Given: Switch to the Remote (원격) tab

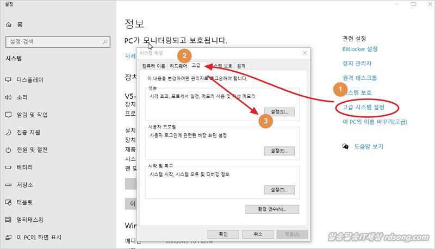Looking at the screenshot, I should (x=241, y=66).
